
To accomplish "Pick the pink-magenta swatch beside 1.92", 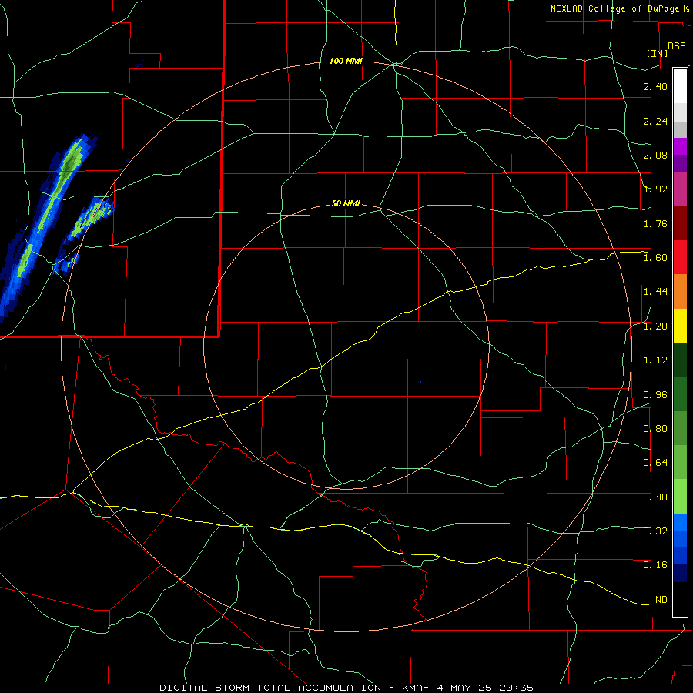I will (681, 189).
